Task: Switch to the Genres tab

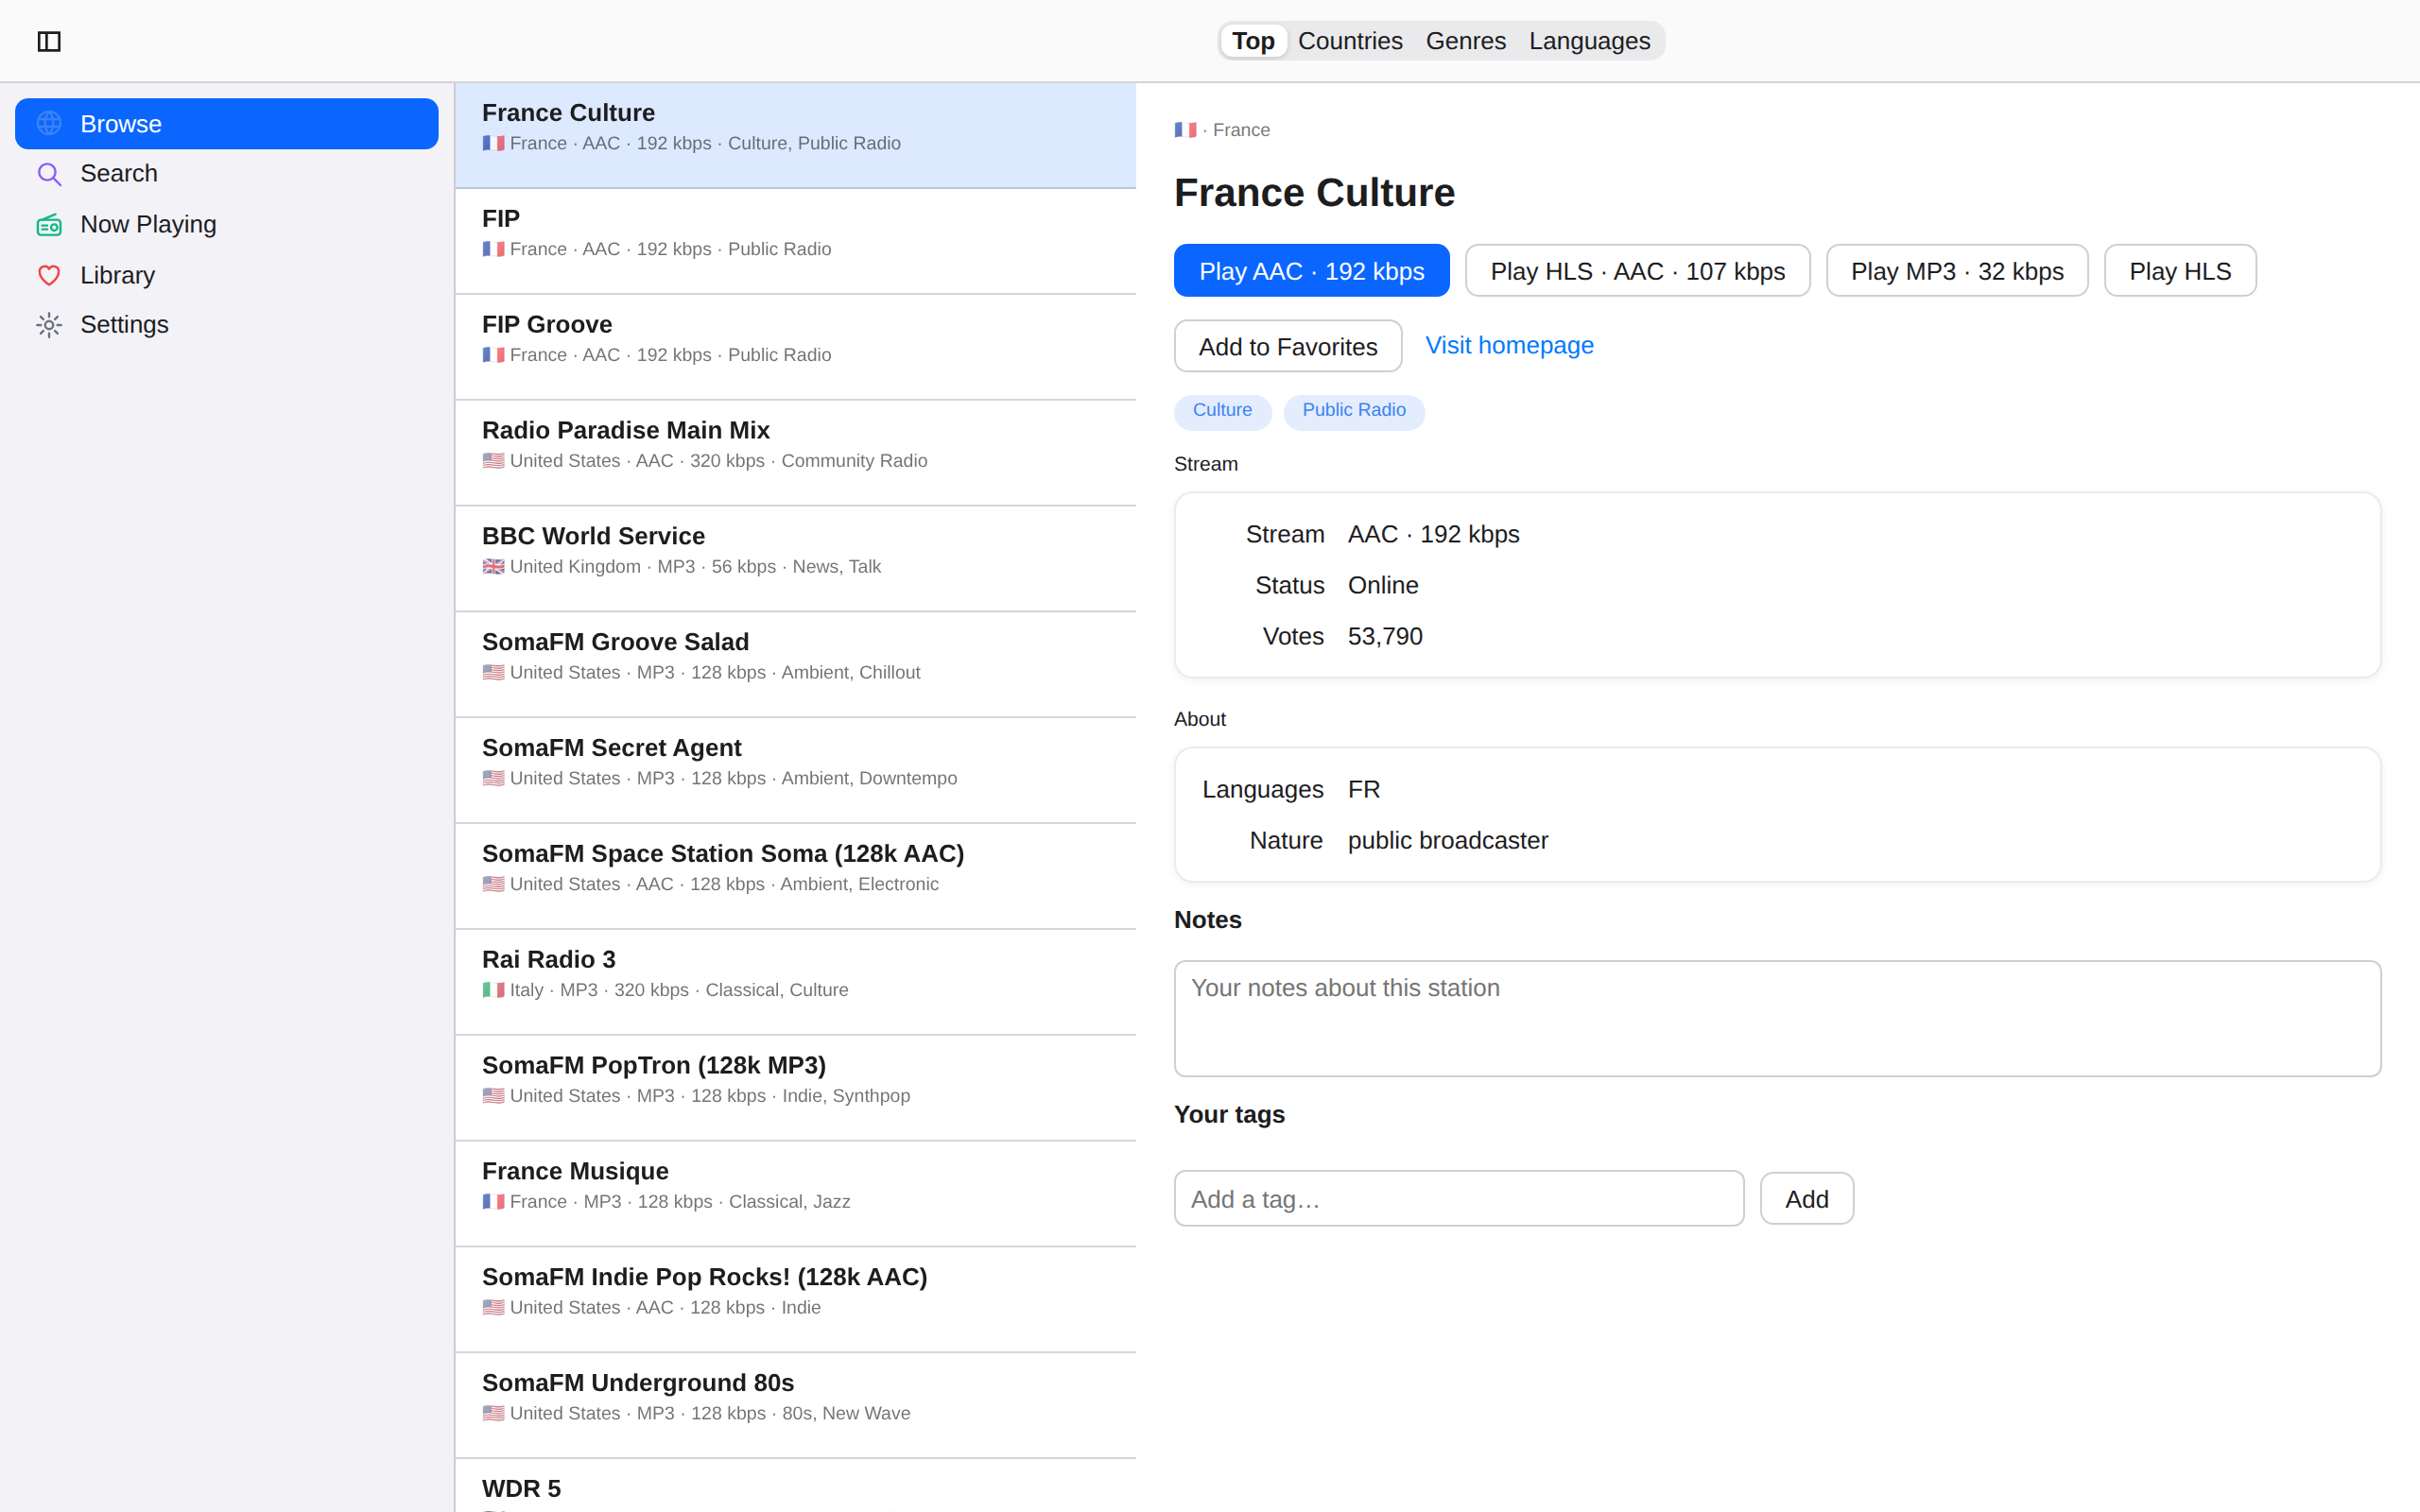Action: 1465,41
